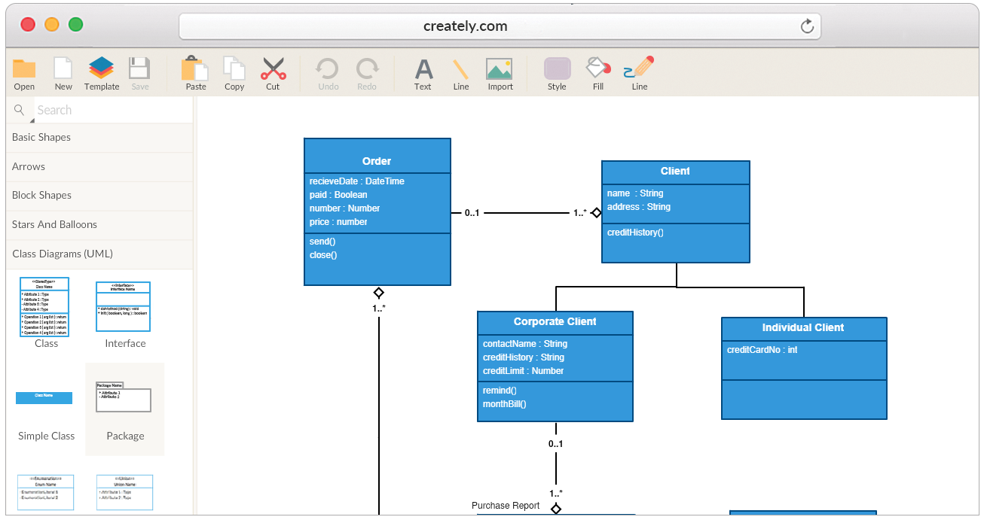Image resolution: width=984 pixels, height=520 pixels.
Task: Select the Style swatch tool
Action: coord(557,70)
